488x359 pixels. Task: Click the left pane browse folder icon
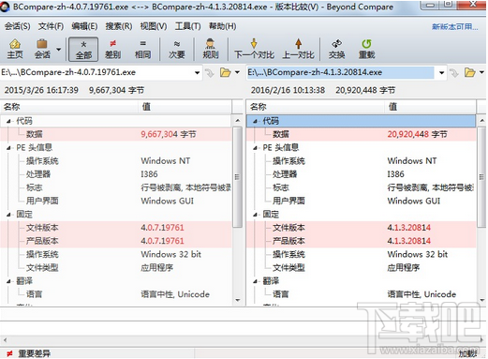[x=225, y=72]
